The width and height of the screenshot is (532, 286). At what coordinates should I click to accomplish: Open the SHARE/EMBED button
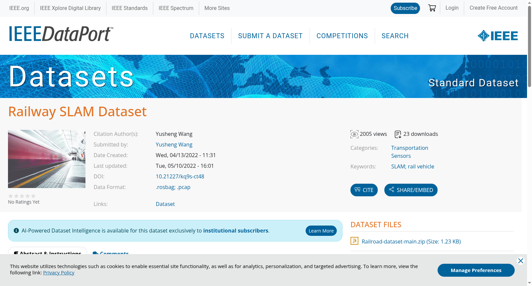[411, 190]
